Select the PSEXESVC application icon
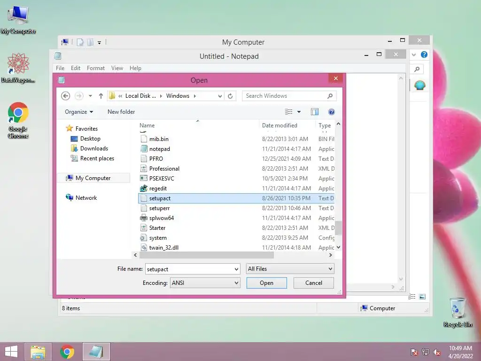481x361 pixels. click(x=144, y=178)
